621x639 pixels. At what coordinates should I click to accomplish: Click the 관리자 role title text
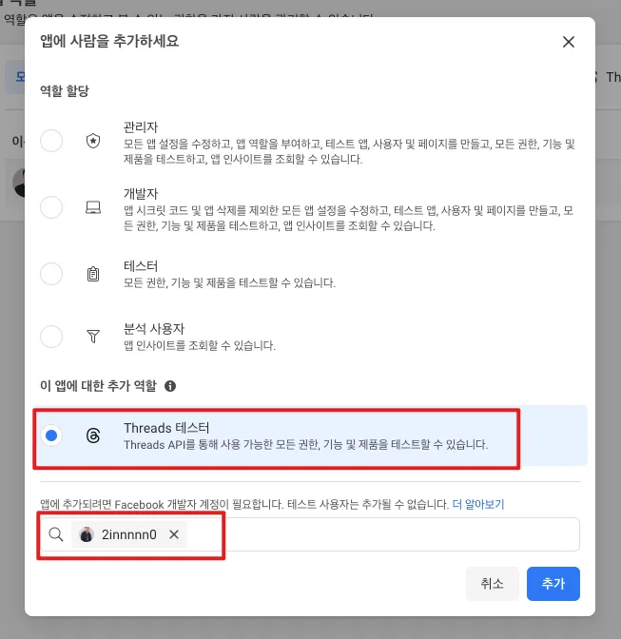[141, 126]
